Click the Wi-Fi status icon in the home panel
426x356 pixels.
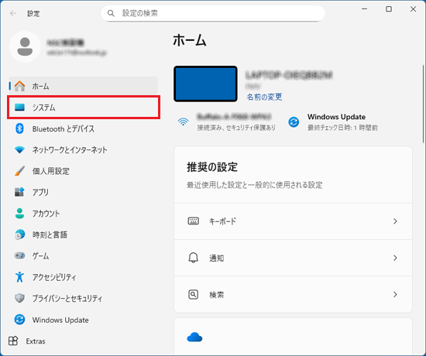pos(184,122)
